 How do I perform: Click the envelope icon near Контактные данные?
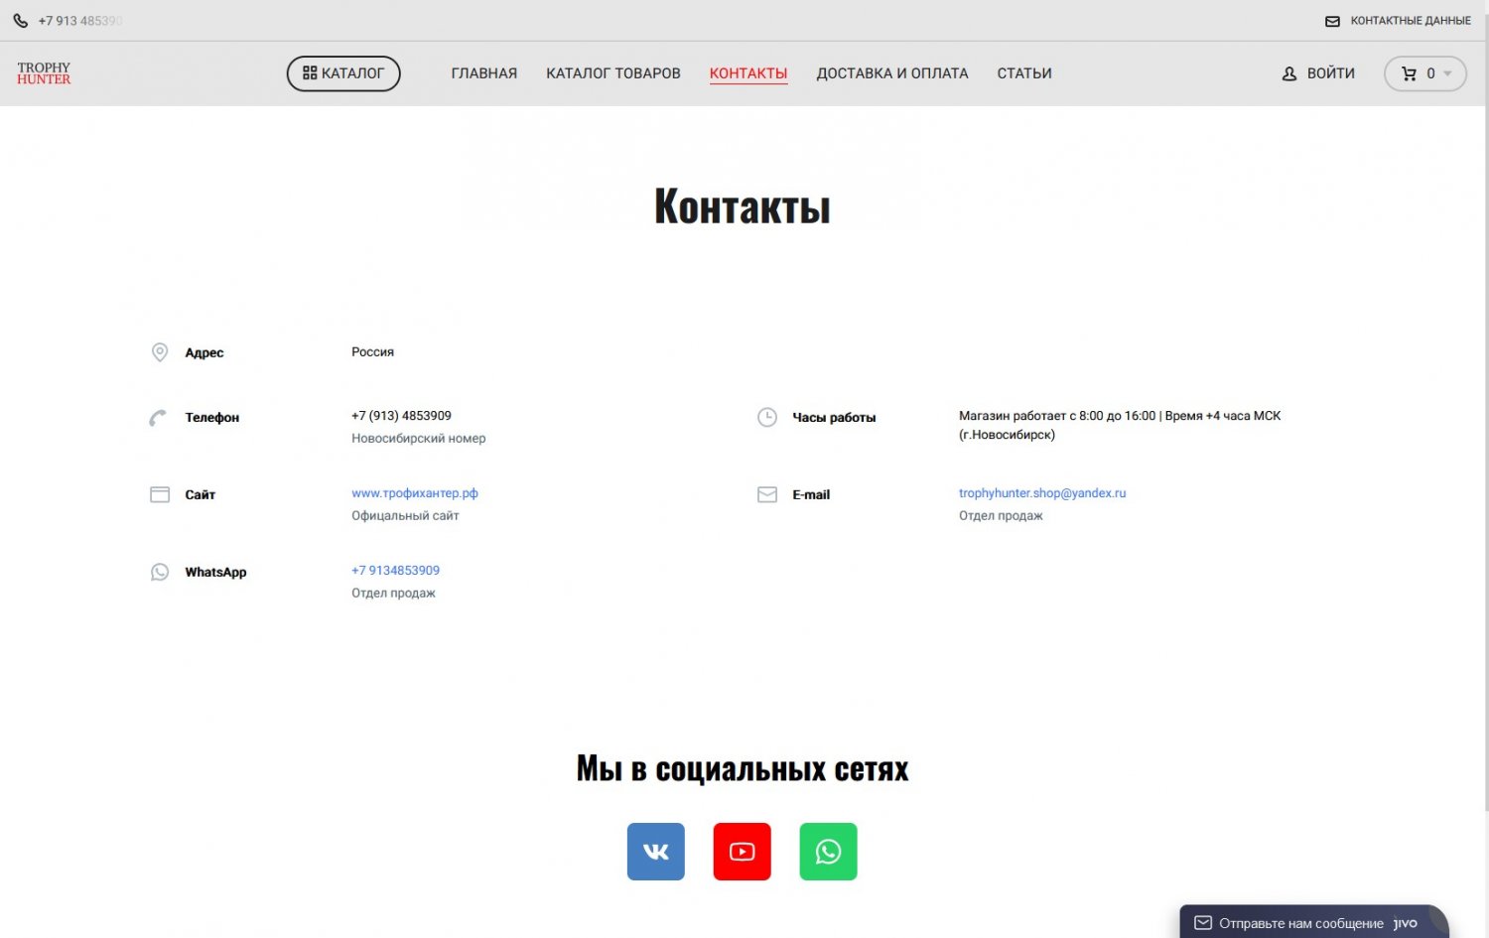click(1332, 21)
